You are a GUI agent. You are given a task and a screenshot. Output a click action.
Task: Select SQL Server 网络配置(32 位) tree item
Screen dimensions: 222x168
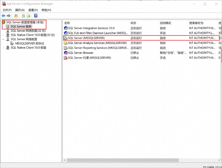28,31
